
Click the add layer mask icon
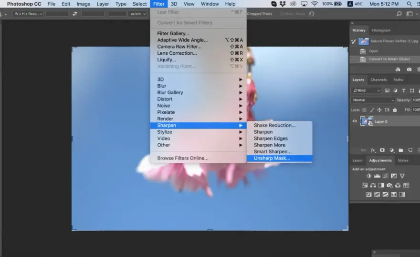[382, 150]
